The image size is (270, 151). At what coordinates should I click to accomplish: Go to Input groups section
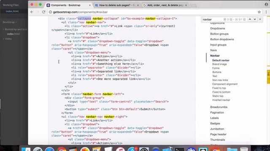tap(218, 45)
